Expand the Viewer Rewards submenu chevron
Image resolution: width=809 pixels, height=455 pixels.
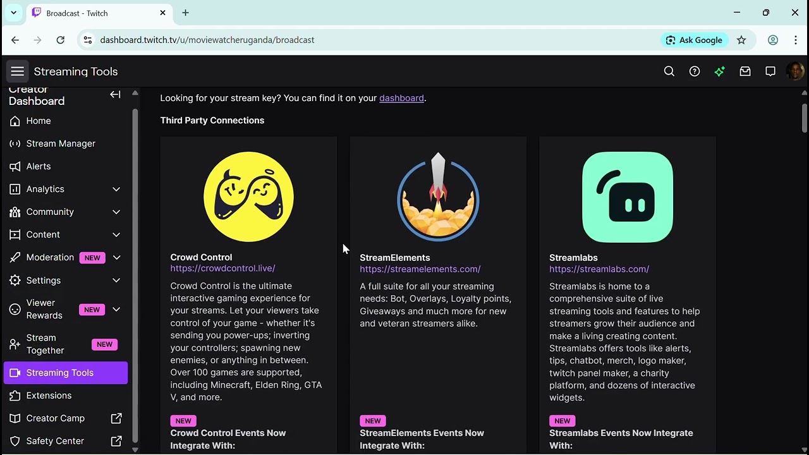116,309
